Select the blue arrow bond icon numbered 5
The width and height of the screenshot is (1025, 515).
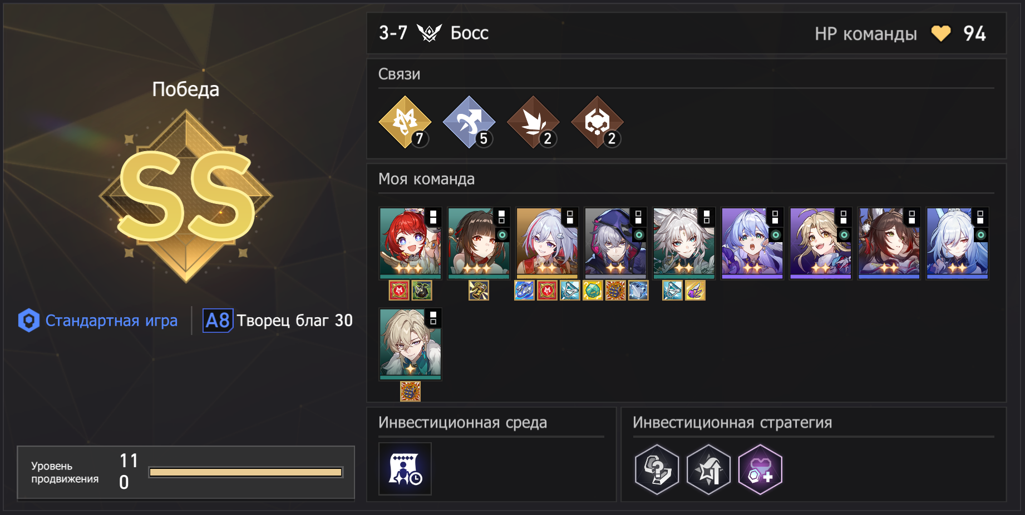pyautogui.click(x=469, y=122)
